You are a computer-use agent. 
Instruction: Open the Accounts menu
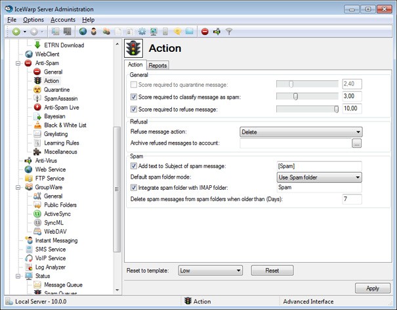click(63, 20)
